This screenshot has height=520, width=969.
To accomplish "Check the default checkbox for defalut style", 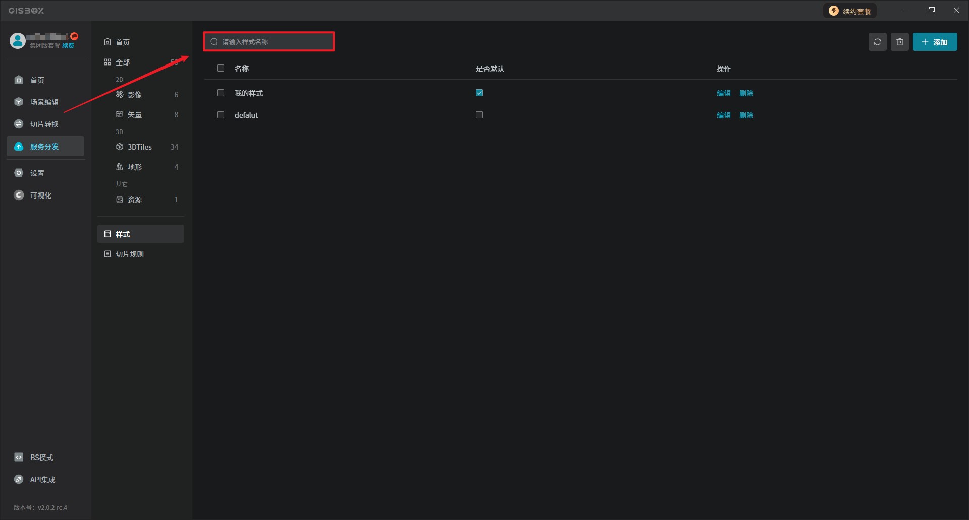I will tap(479, 115).
